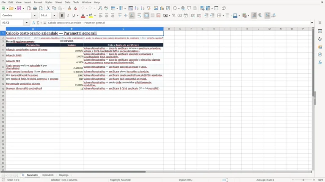The width and height of the screenshot is (325, 182).
Task: Click column header D
Action: click(169, 29)
